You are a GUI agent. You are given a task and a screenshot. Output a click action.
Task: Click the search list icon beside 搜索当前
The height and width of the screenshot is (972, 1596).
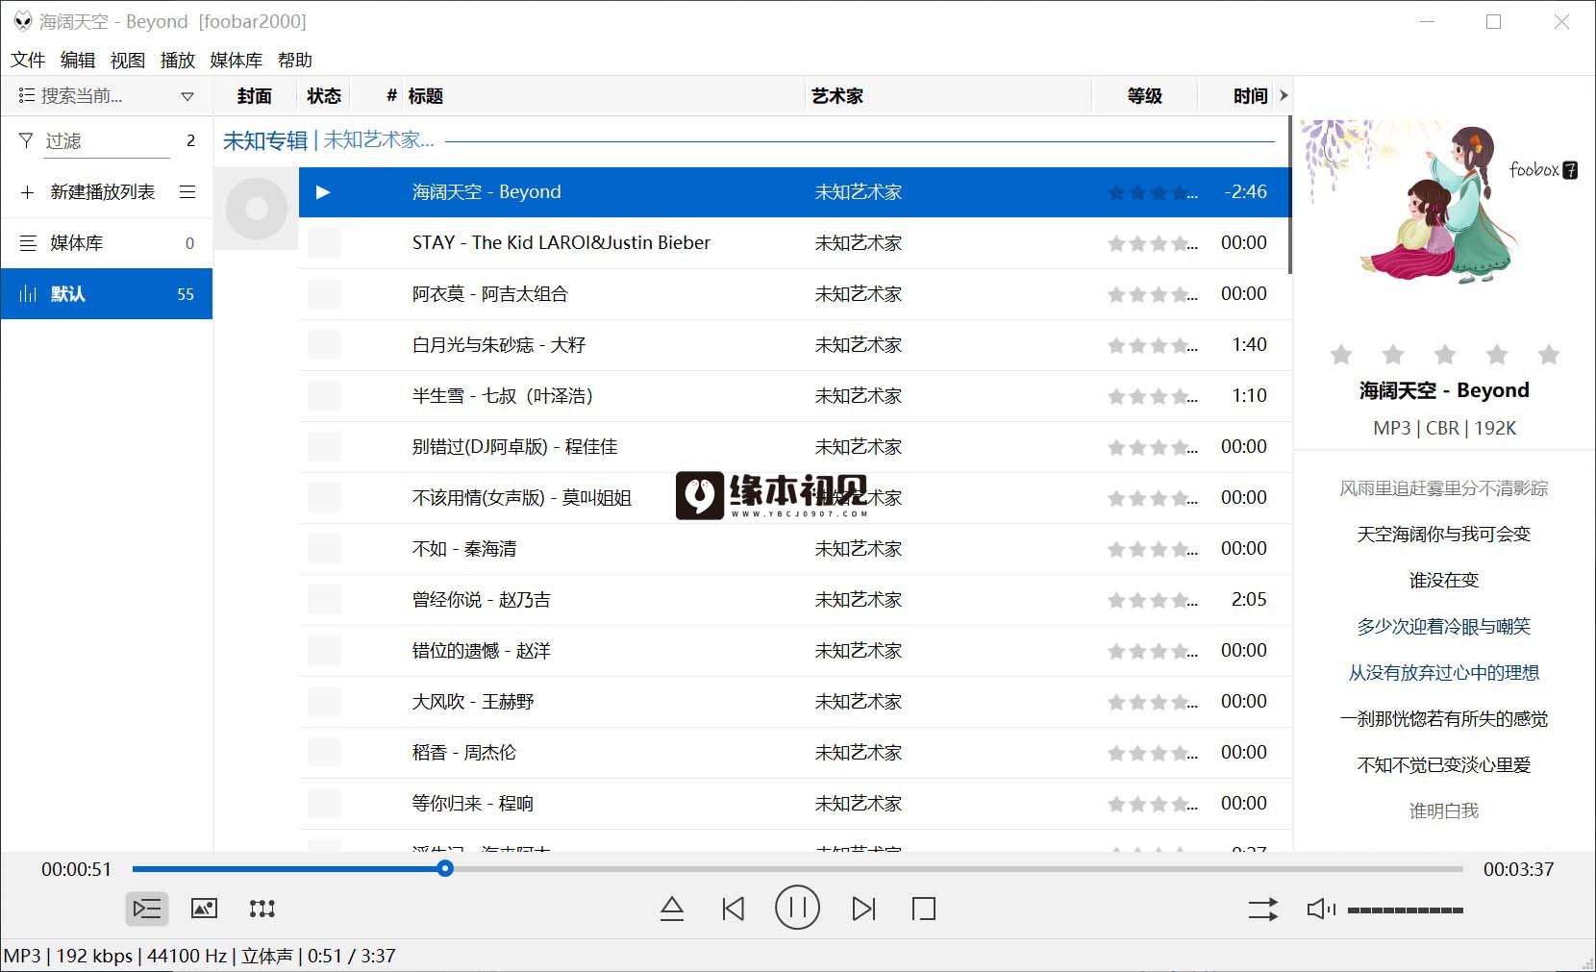point(26,96)
